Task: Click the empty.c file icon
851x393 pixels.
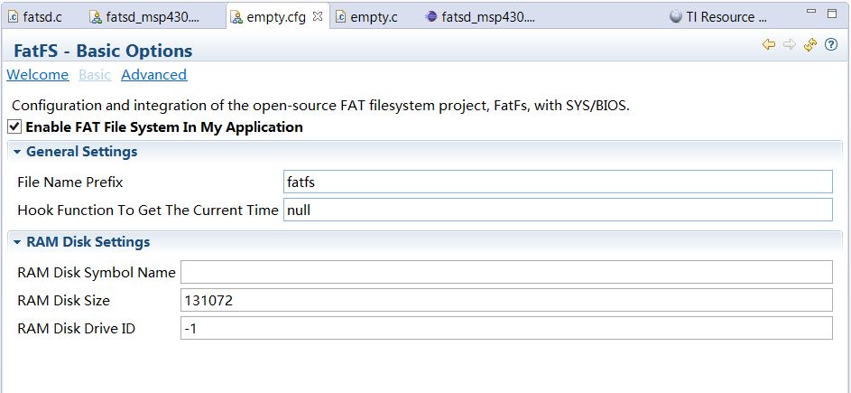Action: pyautogui.click(x=339, y=16)
